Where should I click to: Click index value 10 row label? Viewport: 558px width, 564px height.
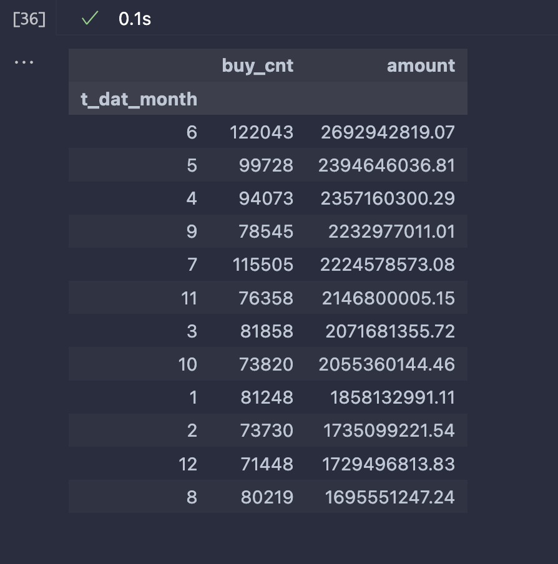pyautogui.click(x=188, y=364)
